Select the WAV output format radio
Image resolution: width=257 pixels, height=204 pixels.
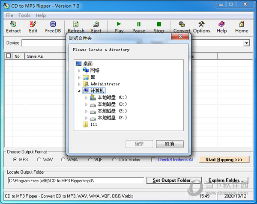[x=39, y=160]
